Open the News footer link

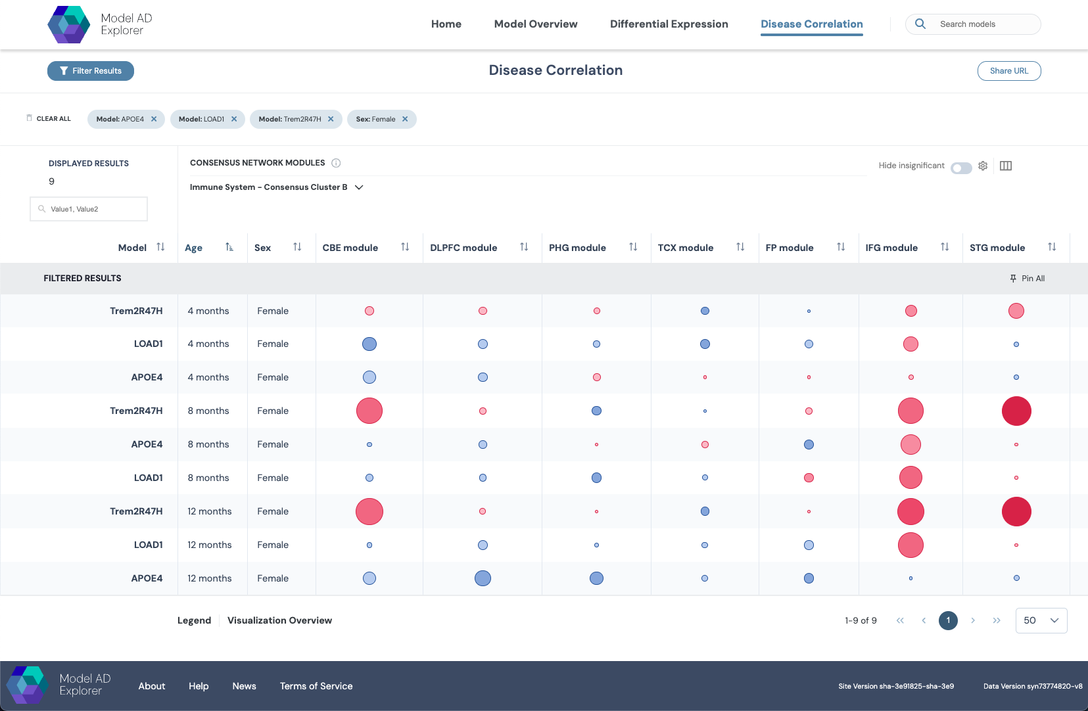coord(244,686)
